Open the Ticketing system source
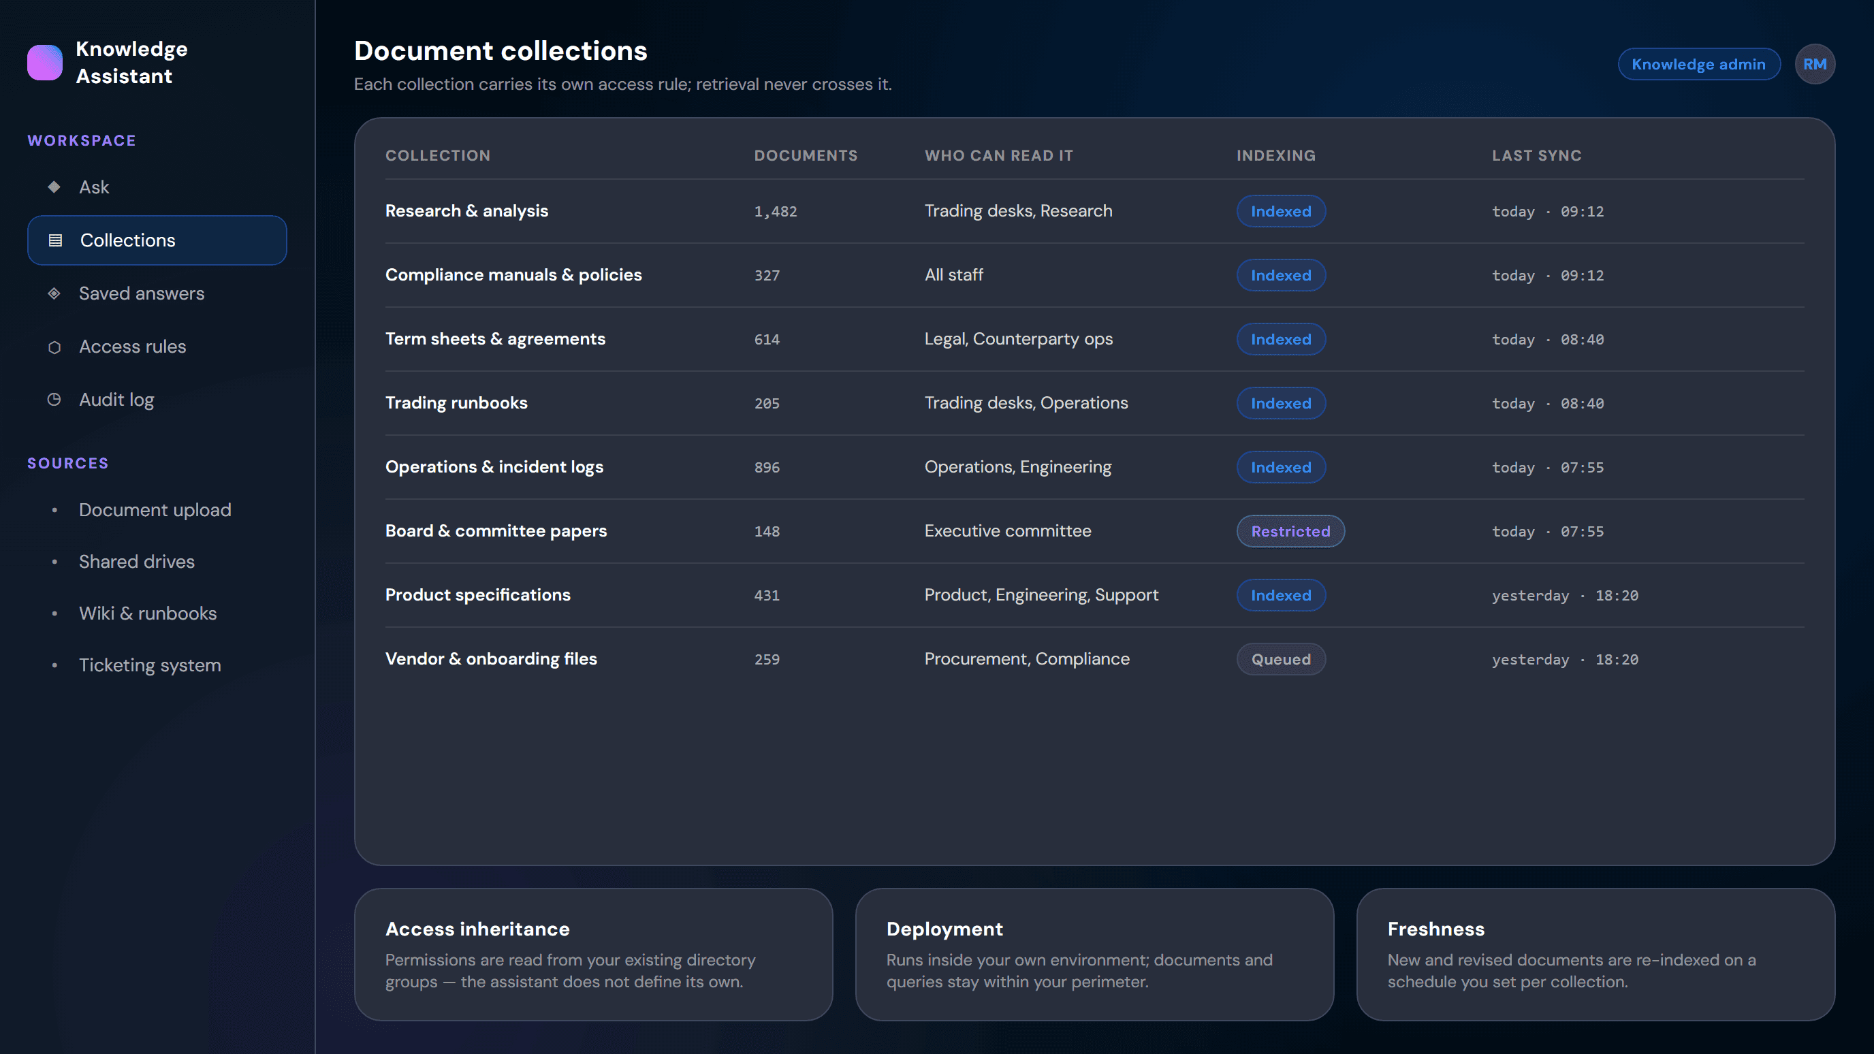 pyautogui.click(x=157, y=665)
